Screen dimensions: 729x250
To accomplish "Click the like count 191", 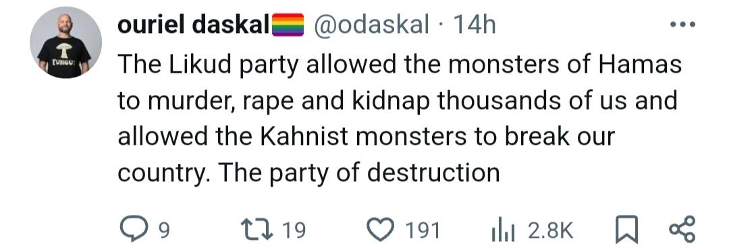I will [x=422, y=230].
